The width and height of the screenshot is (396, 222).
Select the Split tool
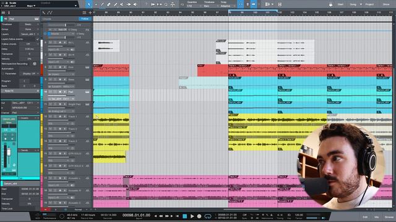click(102, 4)
